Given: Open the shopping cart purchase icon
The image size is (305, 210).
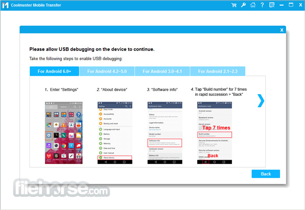Looking at the screenshot, I should tap(234, 5).
